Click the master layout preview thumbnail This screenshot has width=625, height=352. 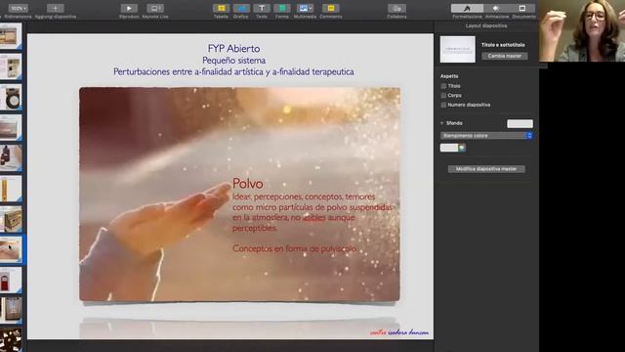pyautogui.click(x=458, y=50)
